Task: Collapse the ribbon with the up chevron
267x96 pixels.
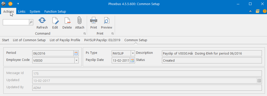Action: 250,11
